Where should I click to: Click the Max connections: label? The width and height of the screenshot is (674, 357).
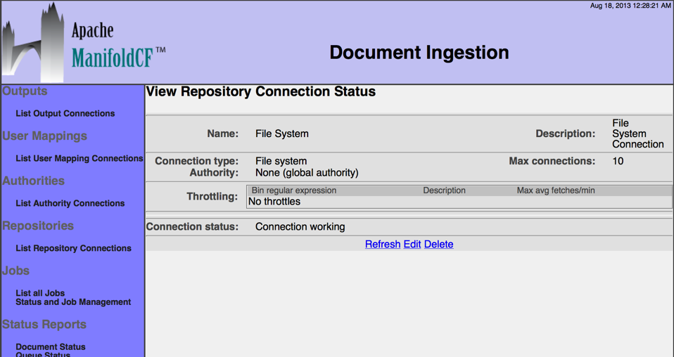tap(552, 161)
